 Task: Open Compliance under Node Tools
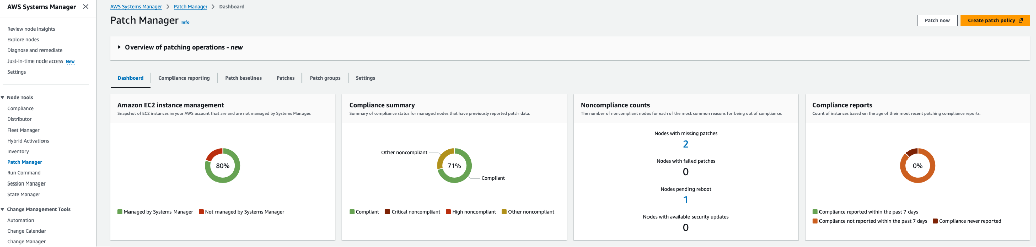[20, 108]
